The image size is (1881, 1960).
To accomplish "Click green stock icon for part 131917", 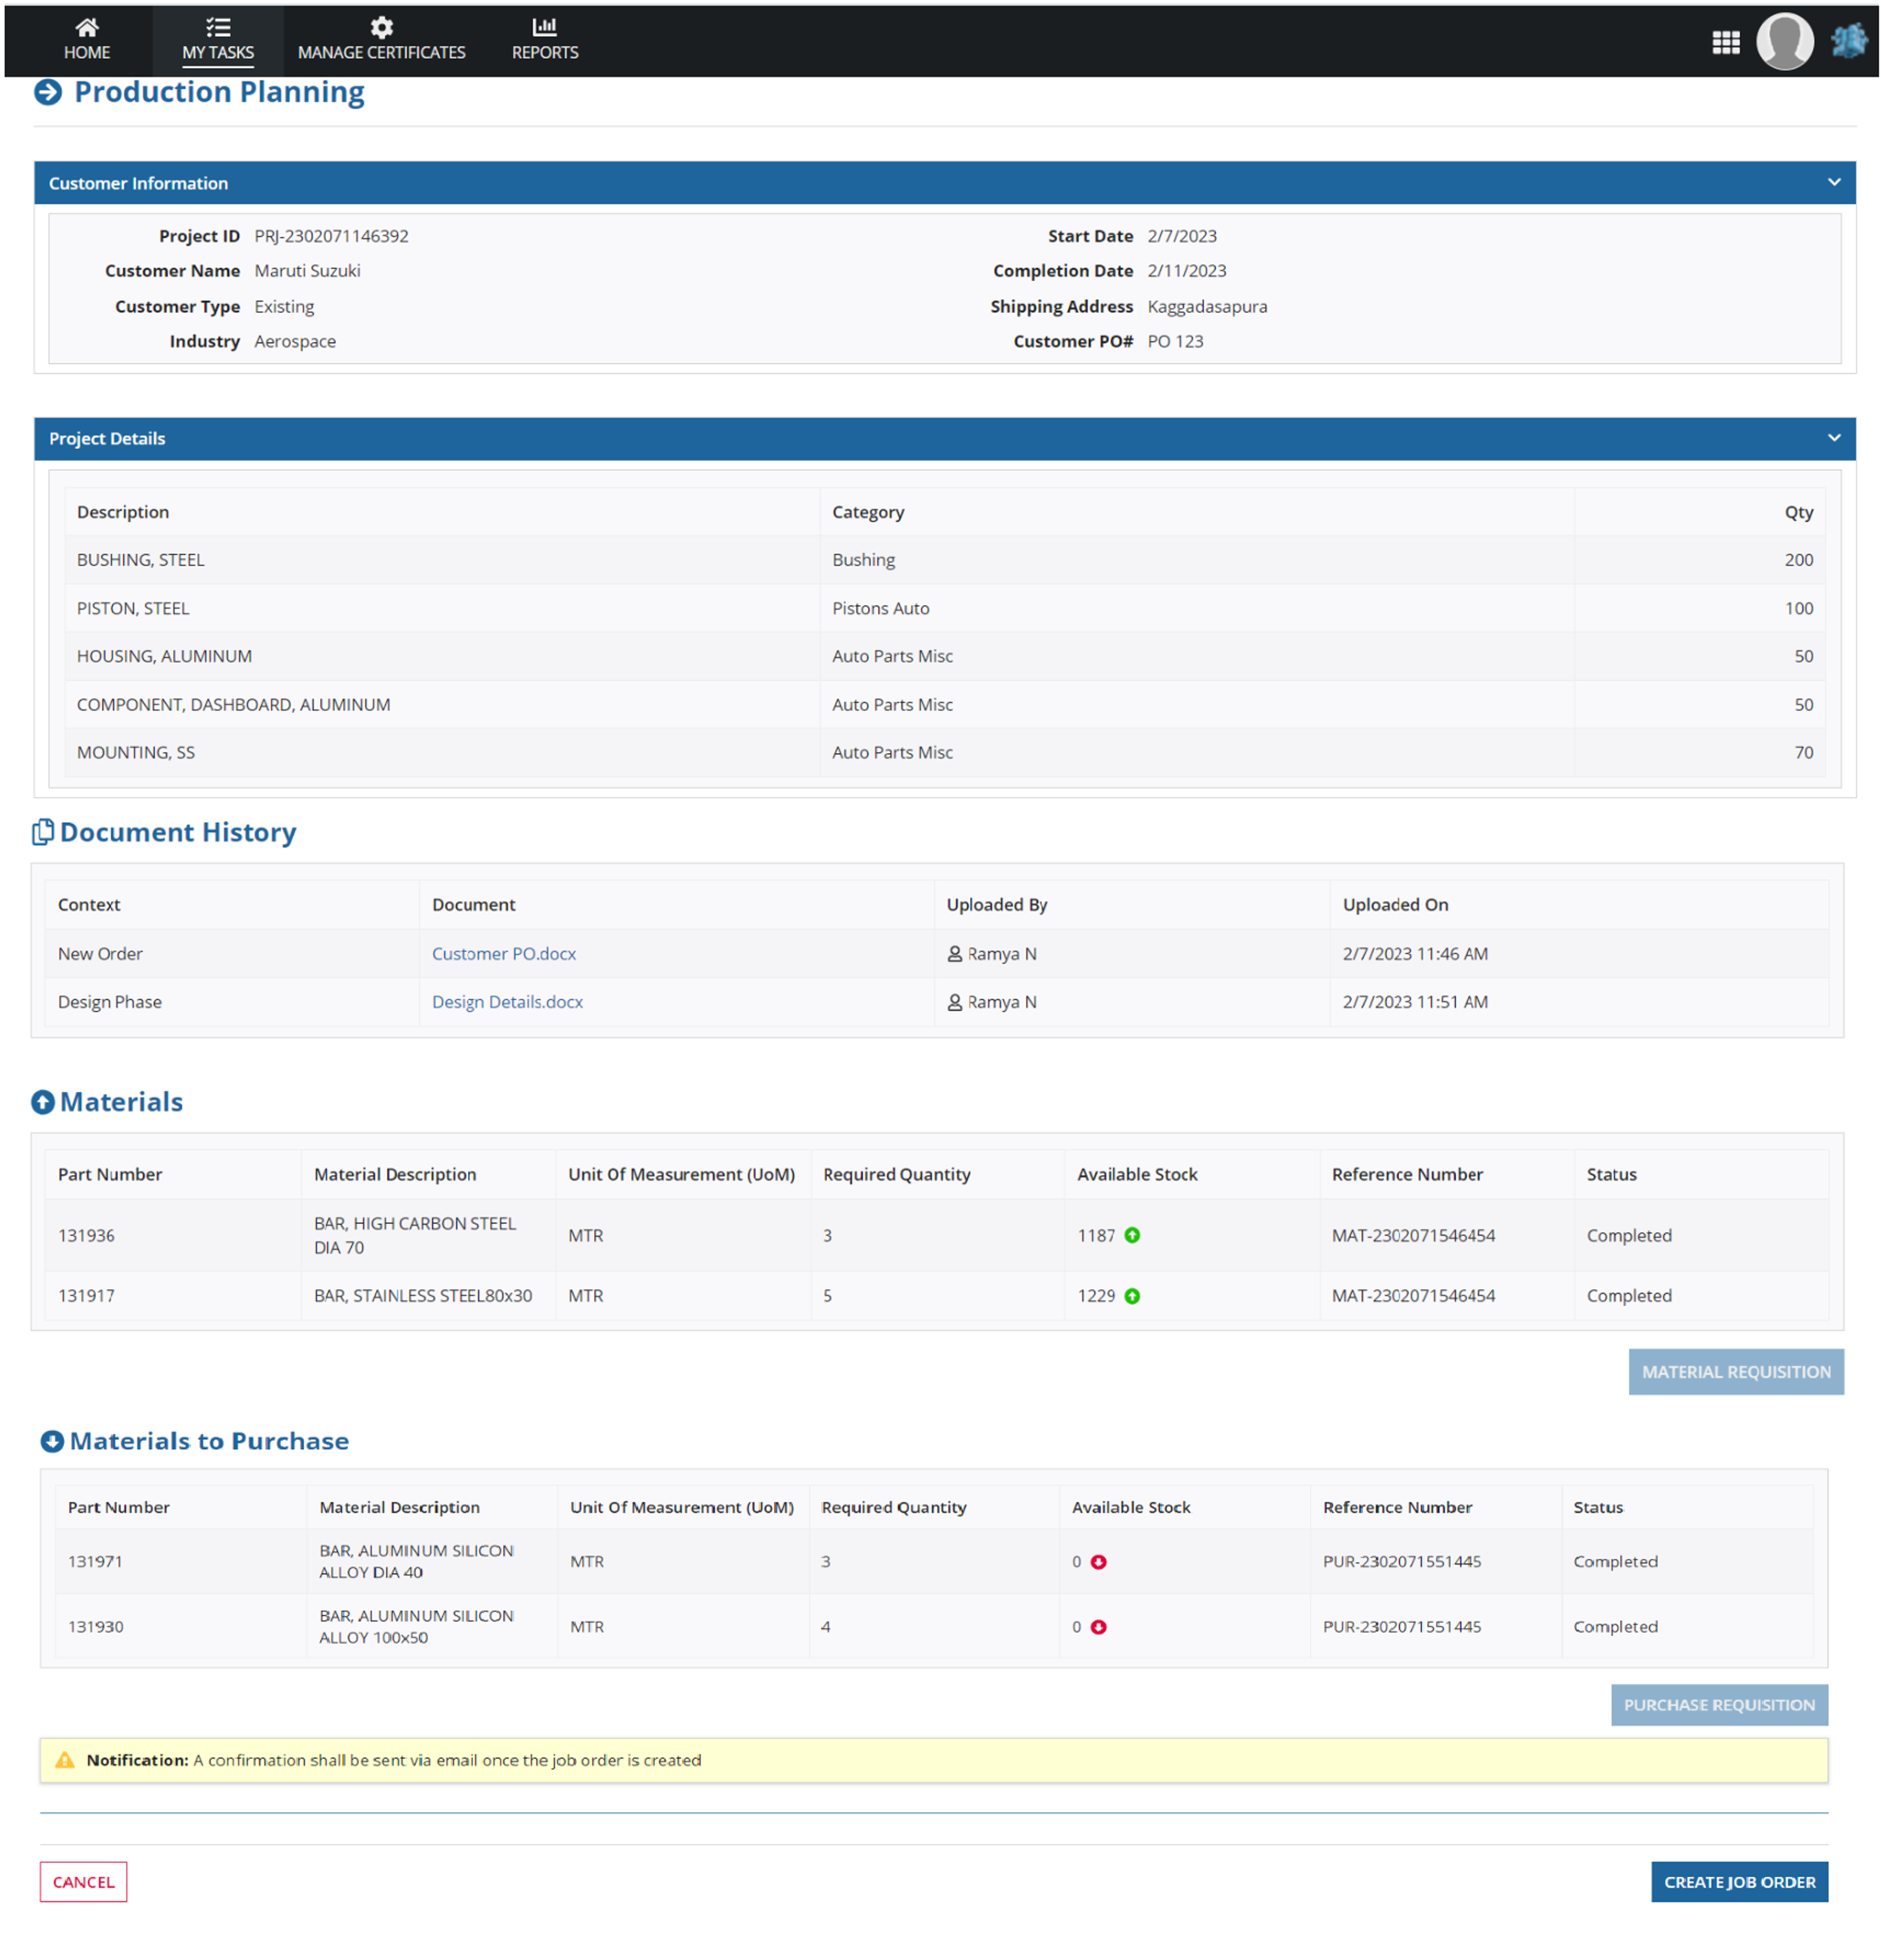I will click(1132, 1296).
